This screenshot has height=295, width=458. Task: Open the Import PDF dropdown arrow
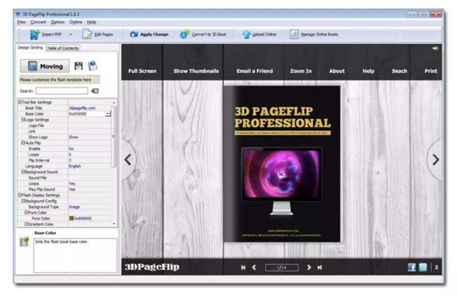pos(70,34)
